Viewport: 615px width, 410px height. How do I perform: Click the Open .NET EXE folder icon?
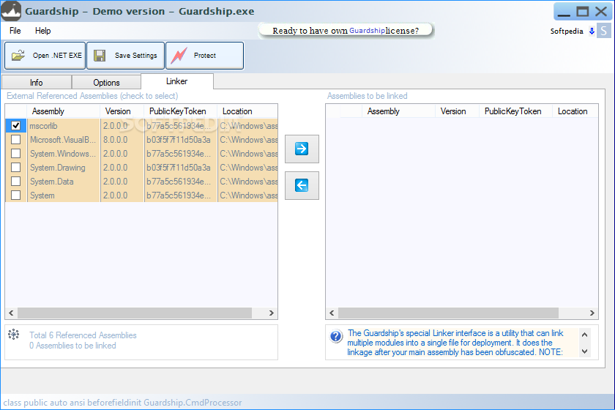(18, 56)
